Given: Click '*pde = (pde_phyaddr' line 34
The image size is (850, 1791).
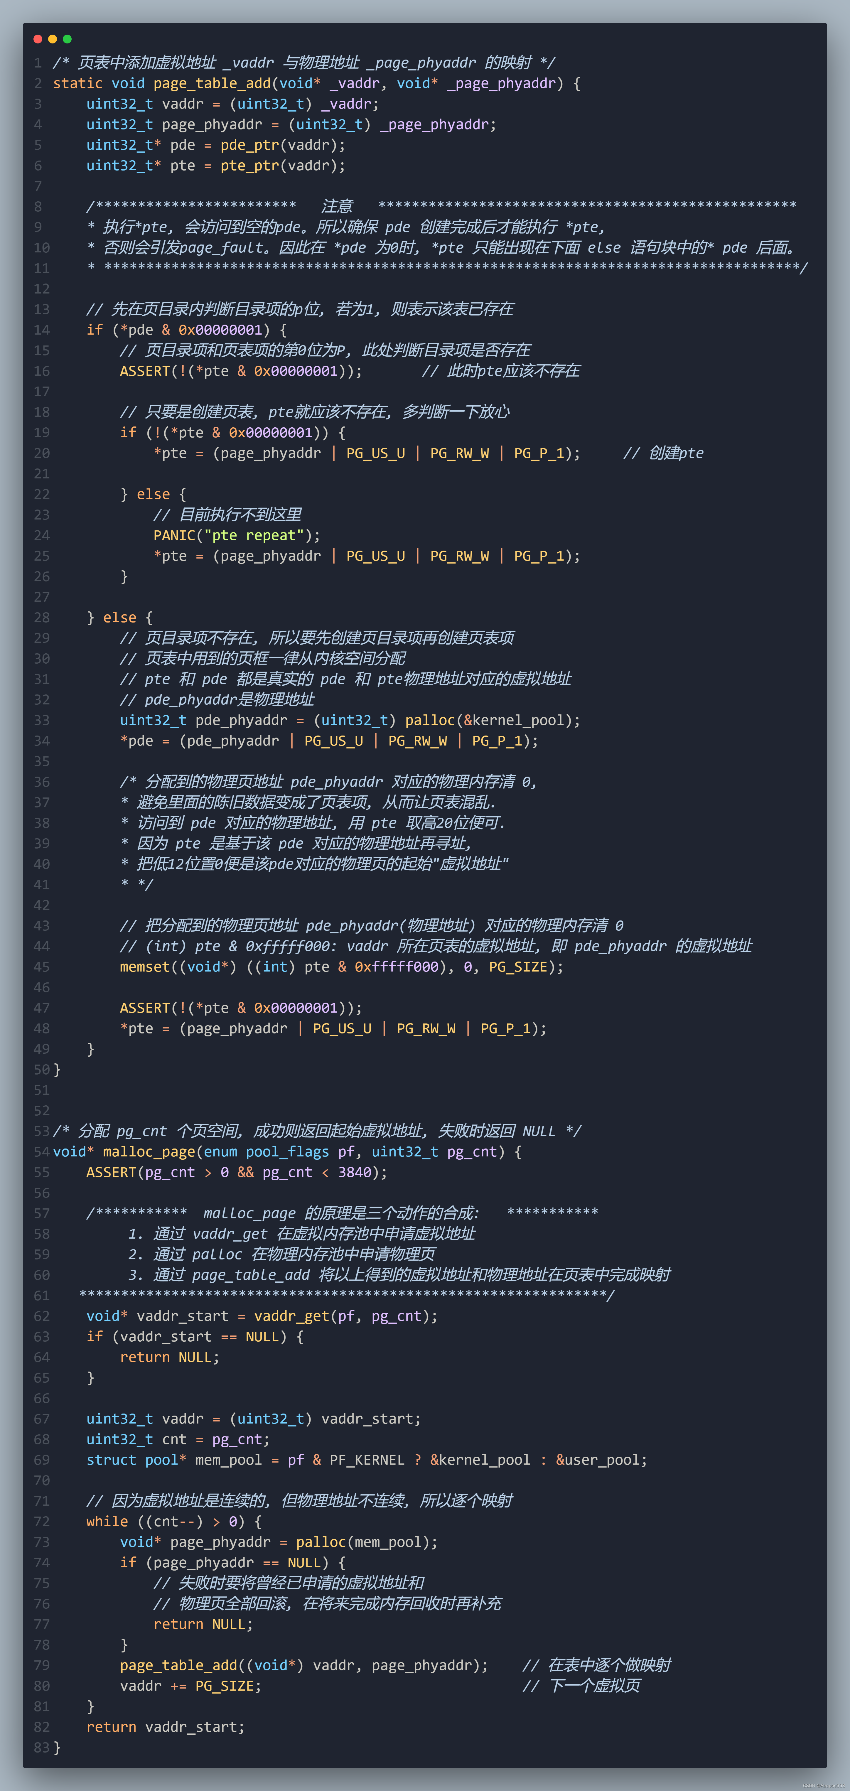Looking at the screenshot, I should tap(329, 741).
